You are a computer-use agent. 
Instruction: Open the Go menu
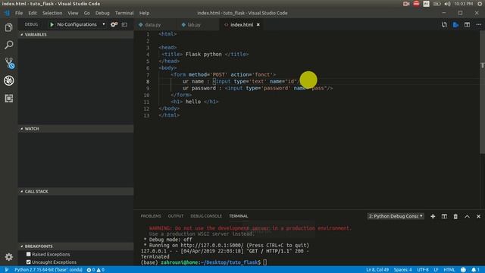(87, 13)
